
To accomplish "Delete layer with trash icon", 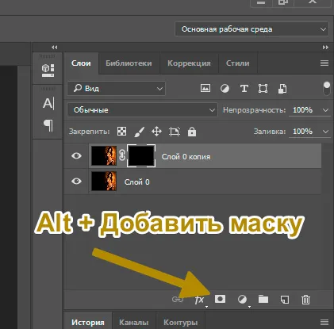I will point(305,300).
